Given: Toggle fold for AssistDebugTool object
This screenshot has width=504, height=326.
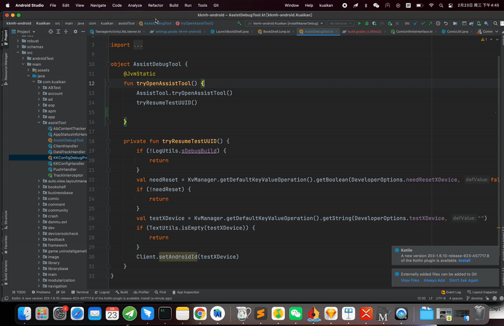Looking at the screenshot, I should tap(108, 64).
